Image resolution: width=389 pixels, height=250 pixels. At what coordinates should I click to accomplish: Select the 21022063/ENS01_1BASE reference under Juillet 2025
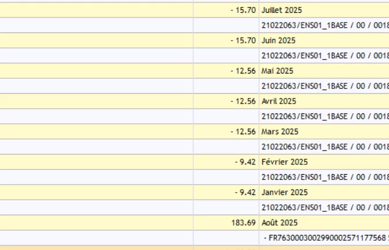(x=325, y=25)
